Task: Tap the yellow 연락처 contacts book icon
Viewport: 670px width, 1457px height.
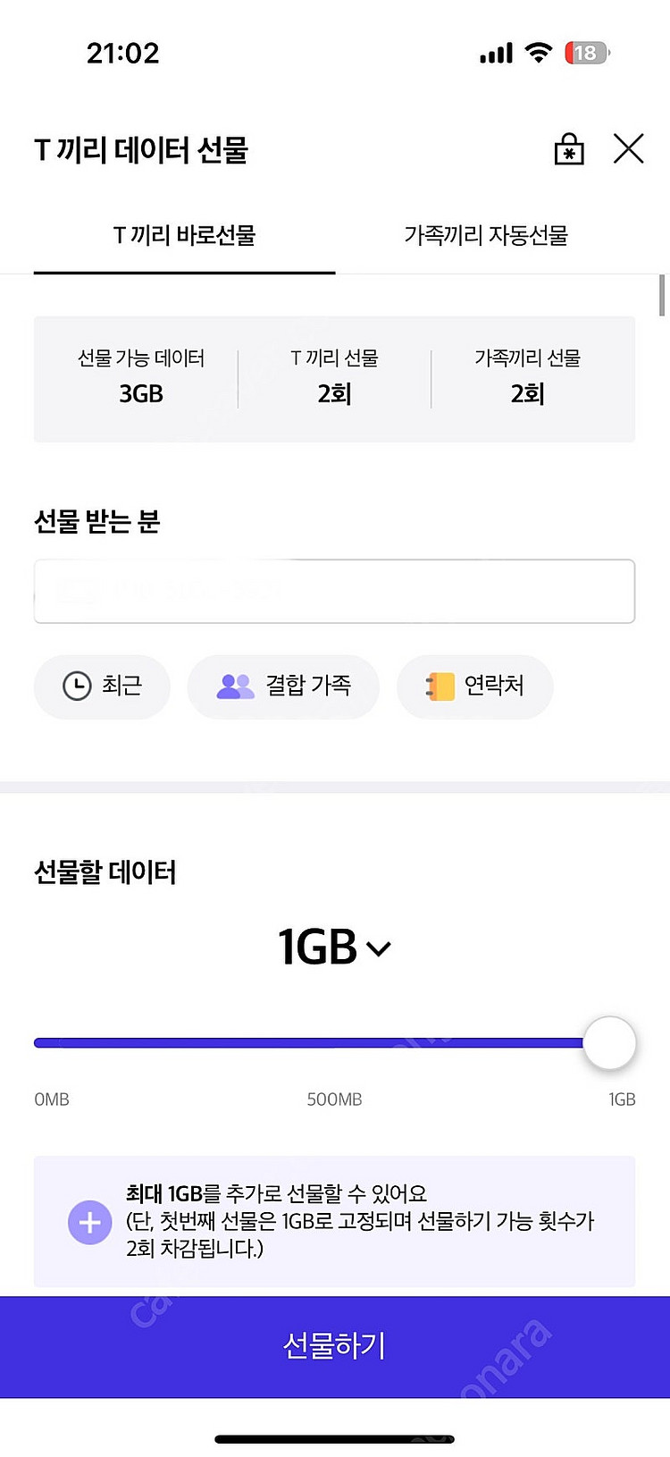Action: click(x=440, y=686)
